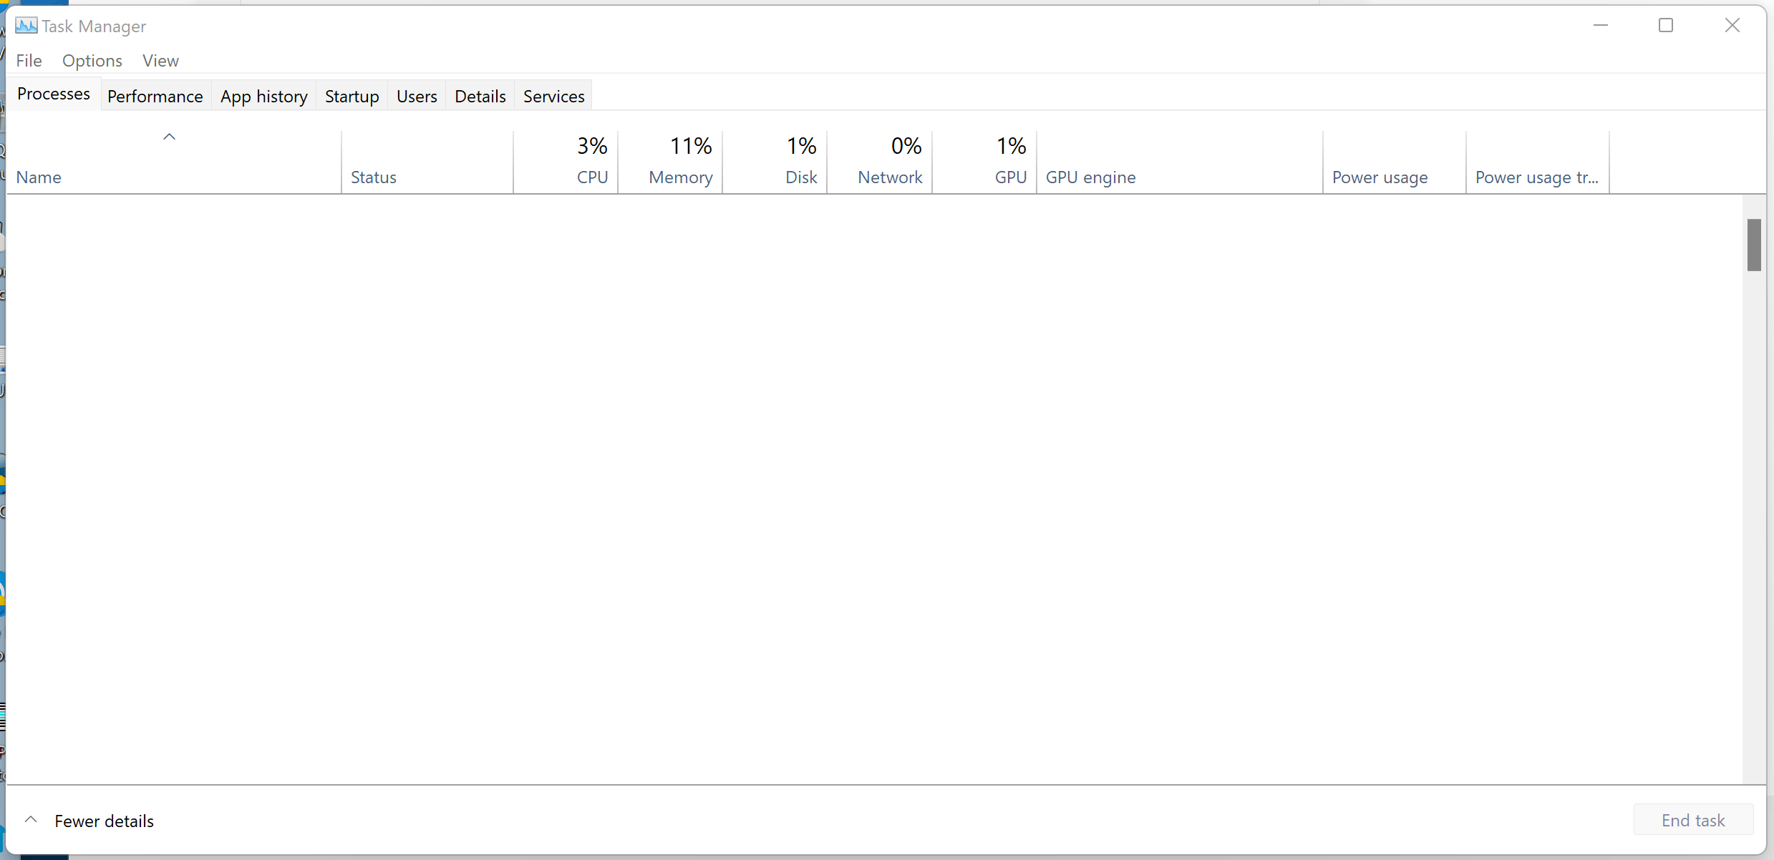Open the Services tab
This screenshot has height=860, width=1774.
[554, 96]
